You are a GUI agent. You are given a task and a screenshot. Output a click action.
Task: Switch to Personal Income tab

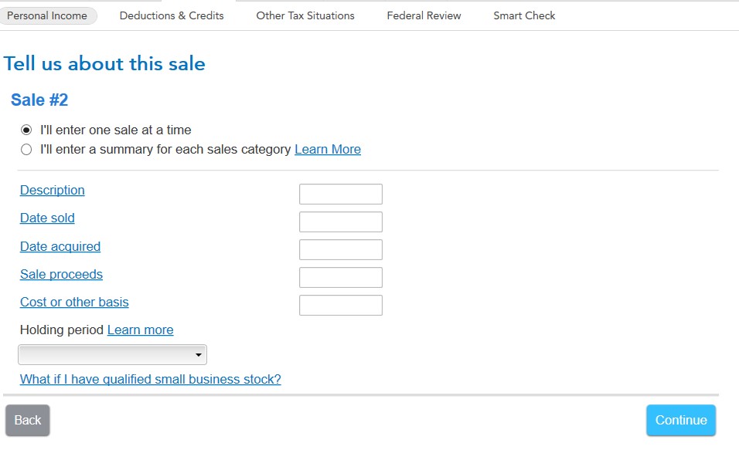(47, 15)
